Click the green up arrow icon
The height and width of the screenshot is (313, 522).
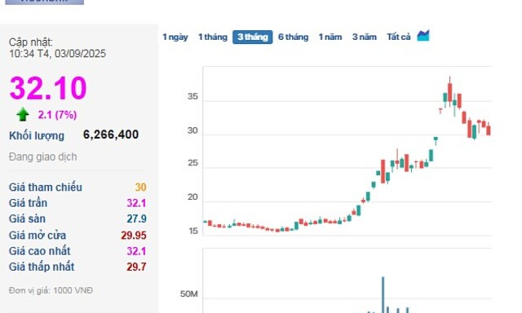click(x=22, y=115)
